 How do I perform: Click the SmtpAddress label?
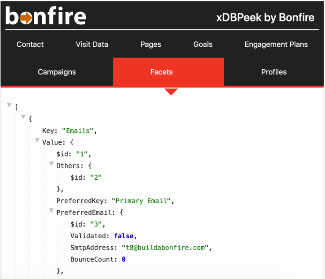92,248
